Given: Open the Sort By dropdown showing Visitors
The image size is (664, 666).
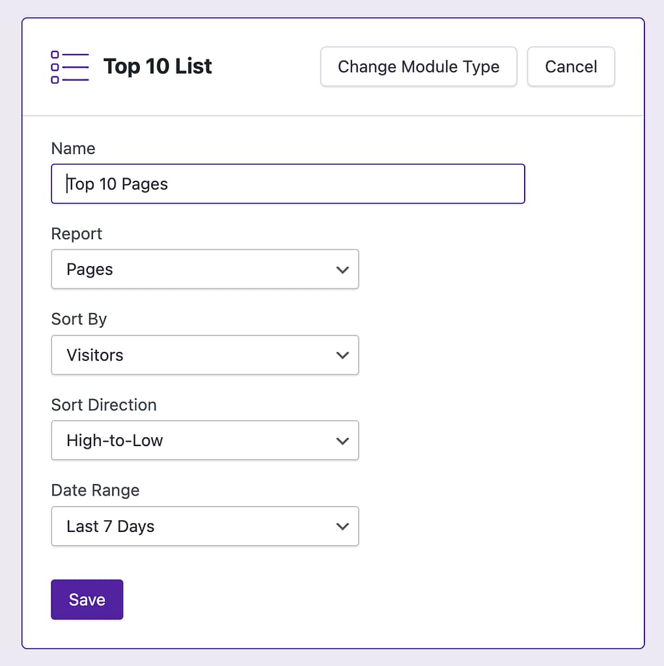Looking at the screenshot, I should click(x=204, y=355).
